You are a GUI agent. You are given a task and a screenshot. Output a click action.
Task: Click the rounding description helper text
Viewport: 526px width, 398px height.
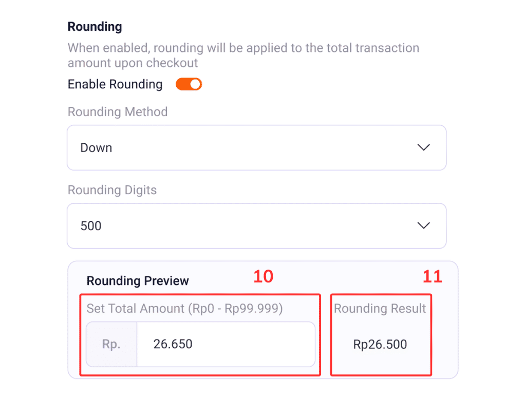[x=243, y=55]
